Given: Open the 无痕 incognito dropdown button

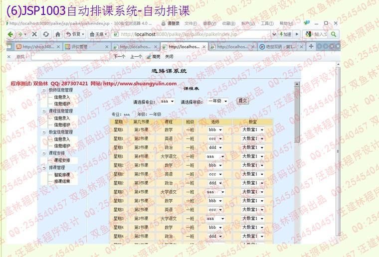Looking at the screenshot, I should pyautogui.click(x=98, y=34).
